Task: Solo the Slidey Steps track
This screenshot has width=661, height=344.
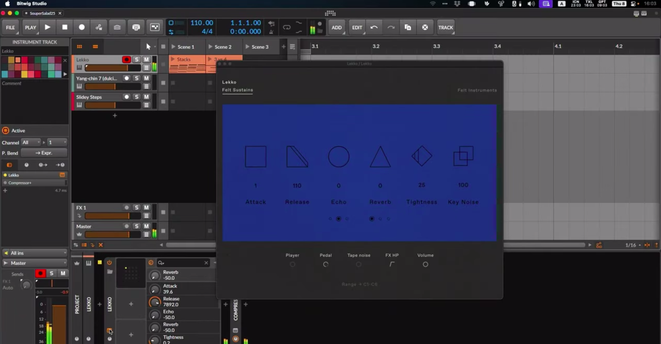Action: tap(136, 97)
